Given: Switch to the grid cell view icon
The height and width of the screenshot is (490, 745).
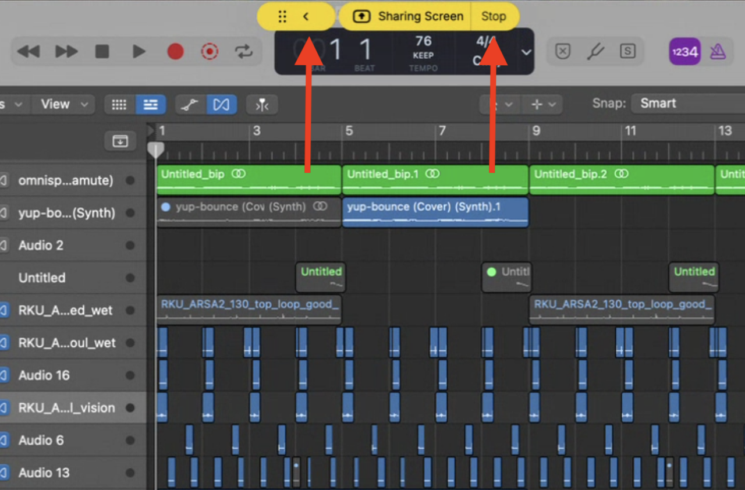Looking at the screenshot, I should 119,104.
